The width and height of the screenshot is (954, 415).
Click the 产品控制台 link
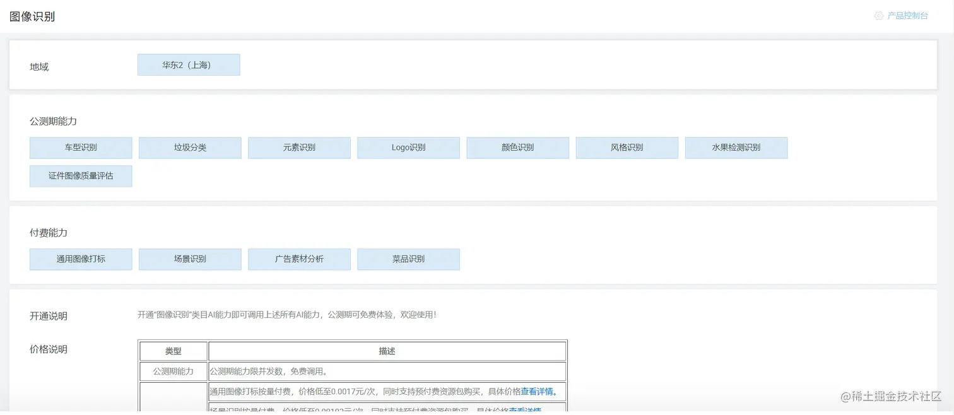coord(907,15)
